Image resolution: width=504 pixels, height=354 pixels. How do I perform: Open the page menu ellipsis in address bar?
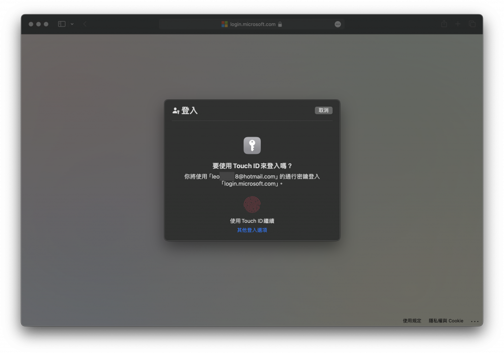(338, 24)
